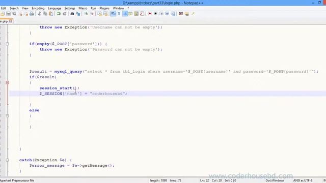Image resolution: width=326 pixels, height=183 pixels.
Task: Open the Search menu
Action: 14,8
